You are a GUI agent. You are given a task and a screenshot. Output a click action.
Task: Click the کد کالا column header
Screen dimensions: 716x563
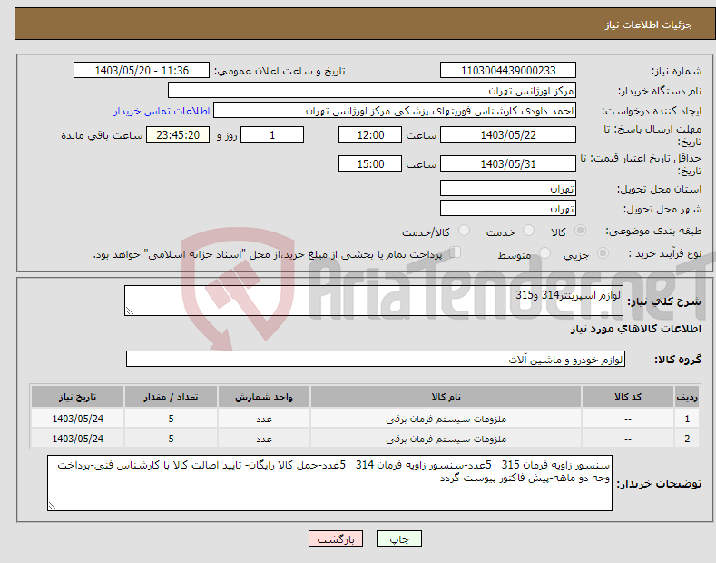click(628, 397)
